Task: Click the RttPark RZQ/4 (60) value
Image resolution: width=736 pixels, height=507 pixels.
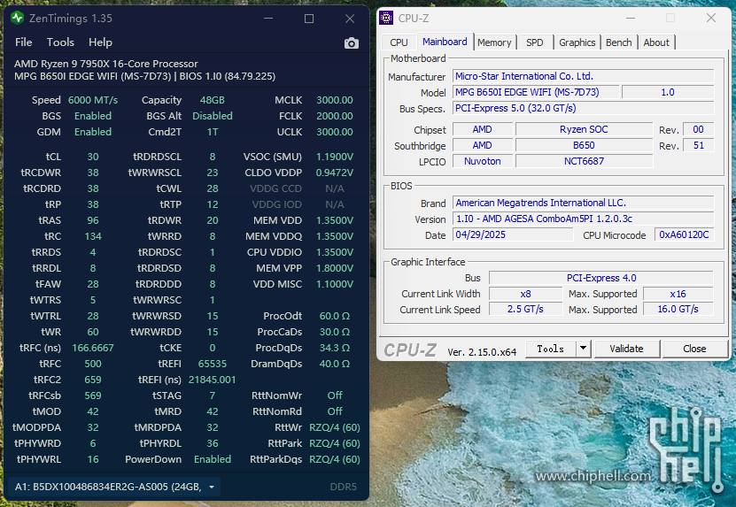Action: 335,443
